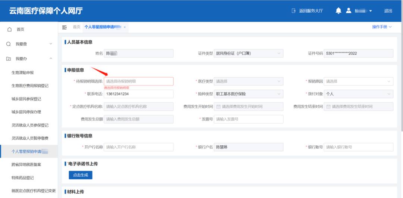Click the user avatar icon
This screenshot has width=403, height=198.
click(x=349, y=11)
